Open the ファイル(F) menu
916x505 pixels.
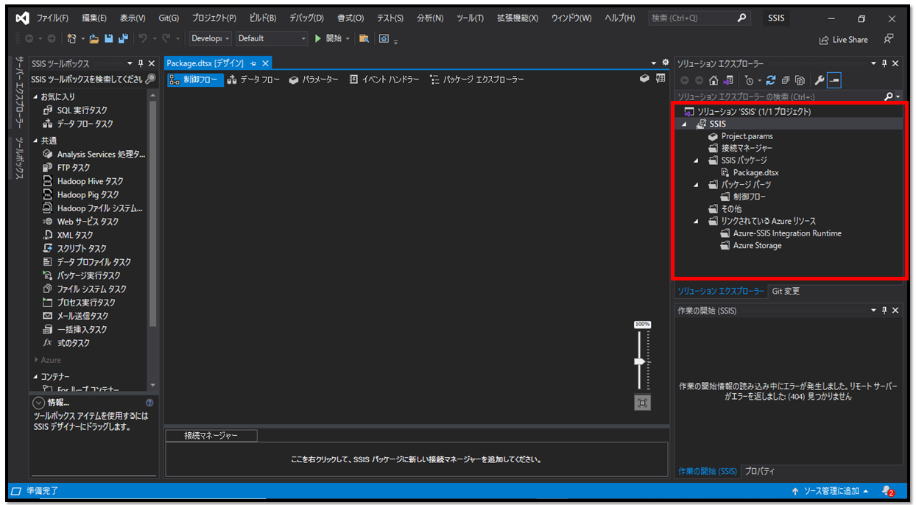(52, 18)
